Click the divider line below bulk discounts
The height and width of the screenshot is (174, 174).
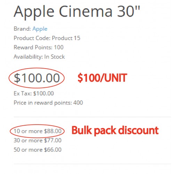click(92, 164)
